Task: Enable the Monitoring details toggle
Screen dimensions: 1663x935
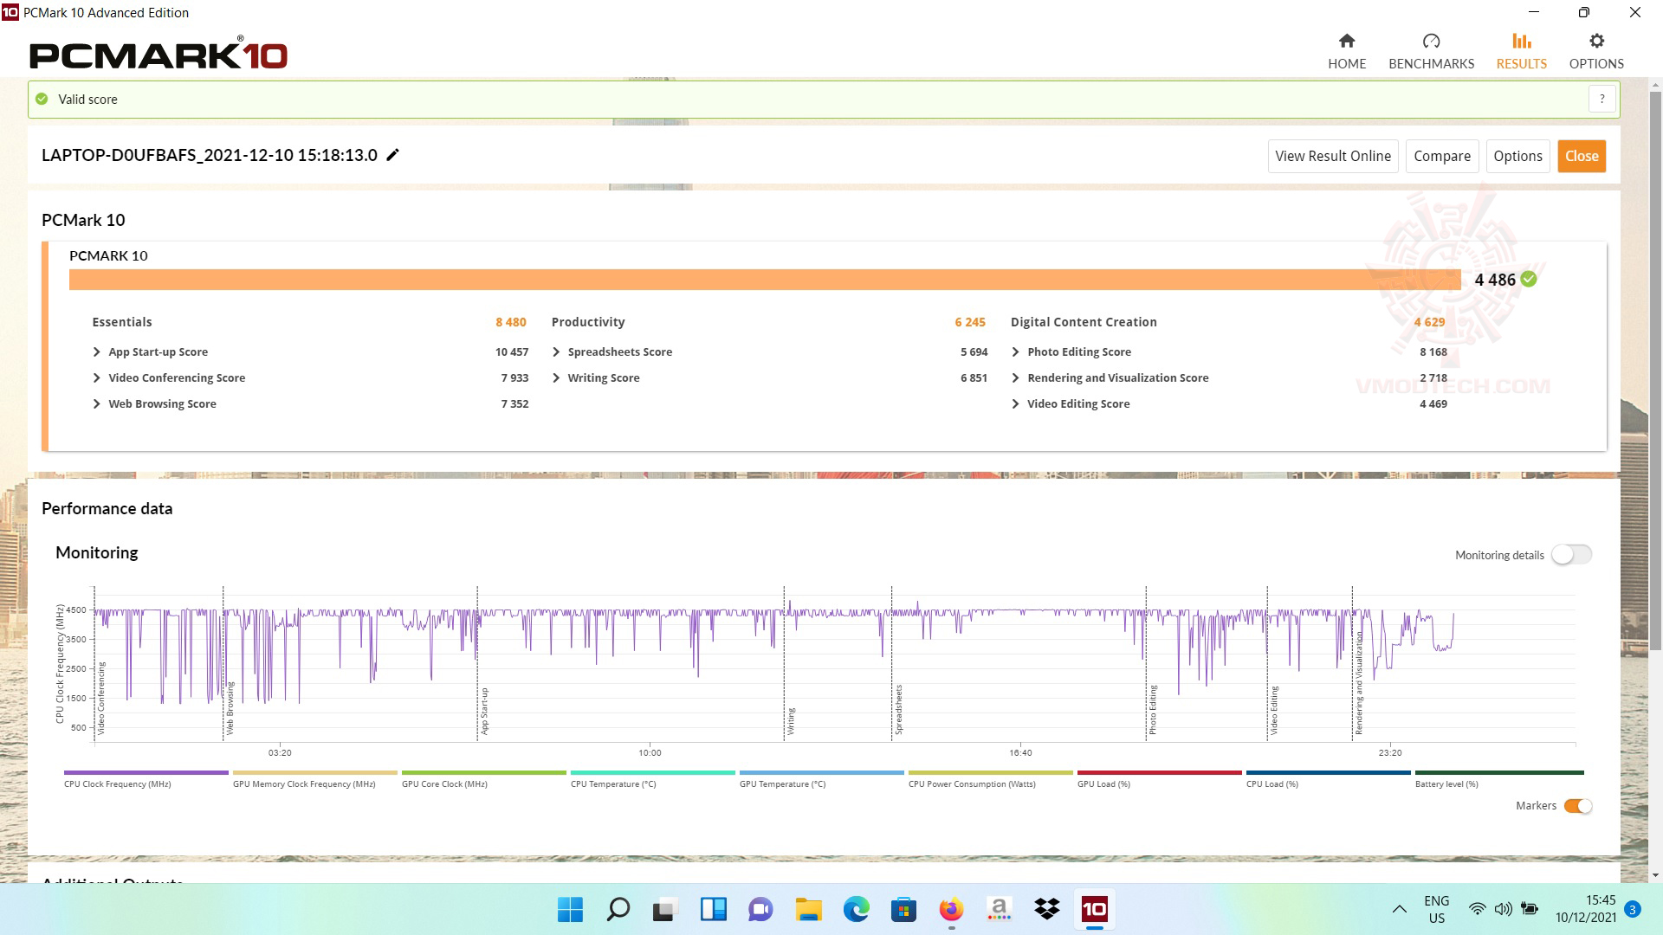Action: pos(1571,555)
